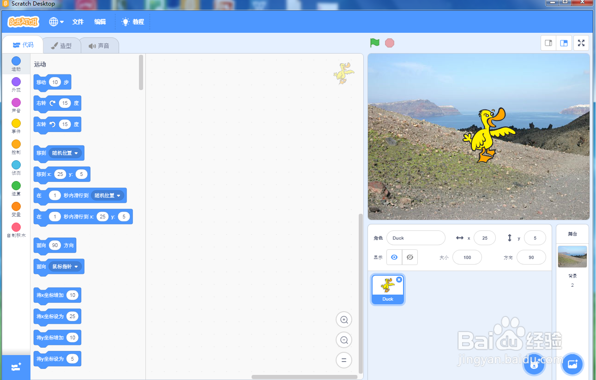Click the Scratch logo
Viewport: 596px width, 380px height.
click(x=24, y=22)
